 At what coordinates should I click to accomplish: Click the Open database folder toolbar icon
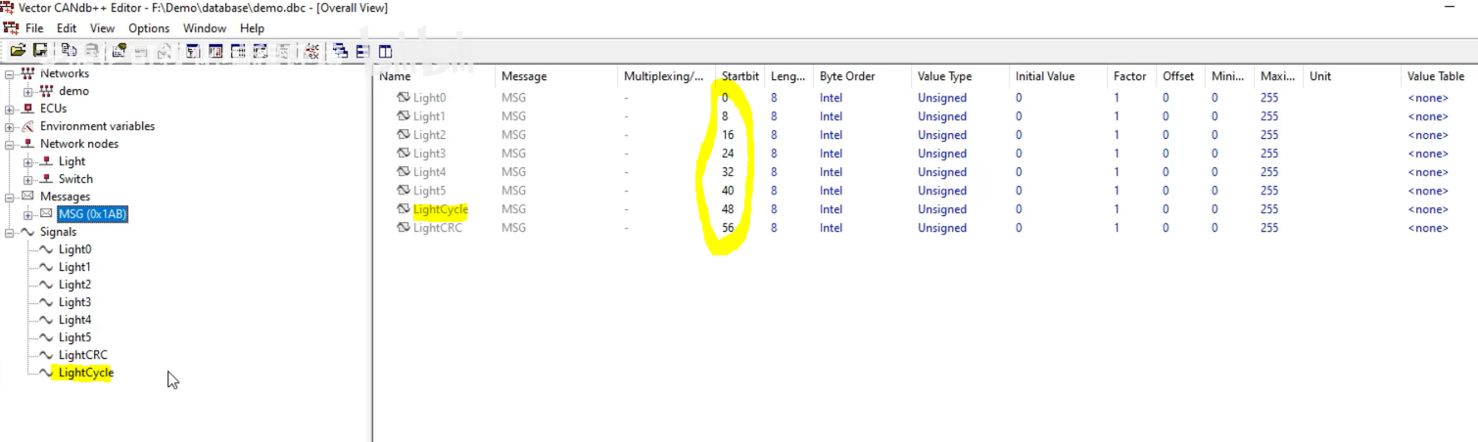tap(18, 50)
